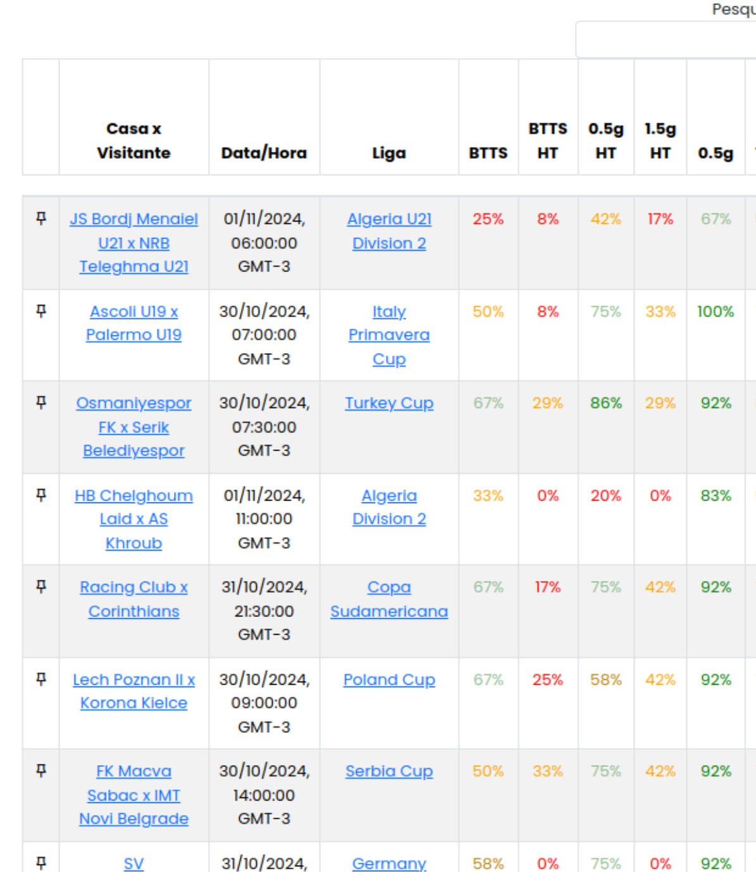Sort by the BTTS column header

488,153
